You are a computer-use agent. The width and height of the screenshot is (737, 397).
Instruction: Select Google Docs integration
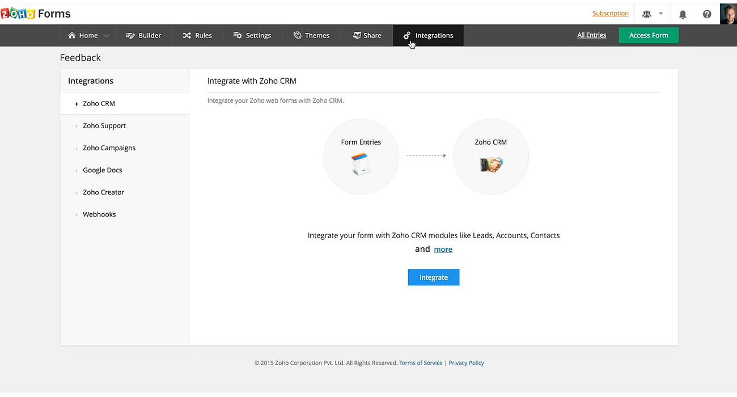pyautogui.click(x=102, y=170)
